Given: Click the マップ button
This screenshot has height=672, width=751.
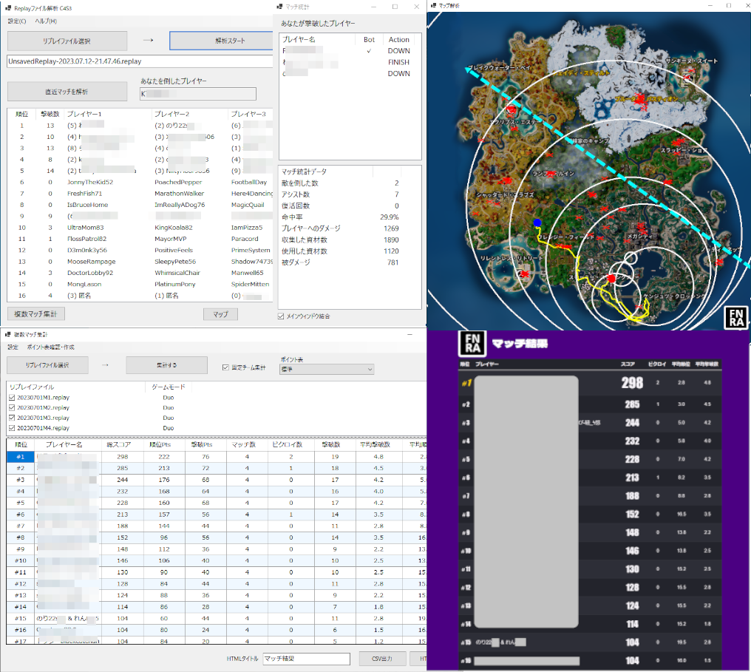Looking at the screenshot, I should pyautogui.click(x=220, y=314).
